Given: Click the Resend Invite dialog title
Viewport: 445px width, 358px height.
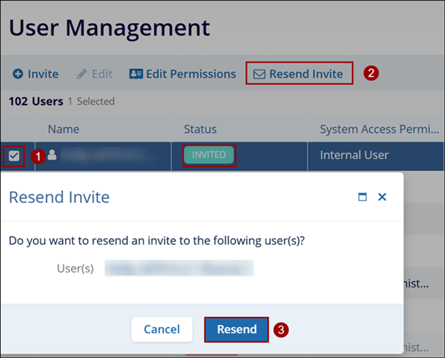Looking at the screenshot, I should [59, 197].
